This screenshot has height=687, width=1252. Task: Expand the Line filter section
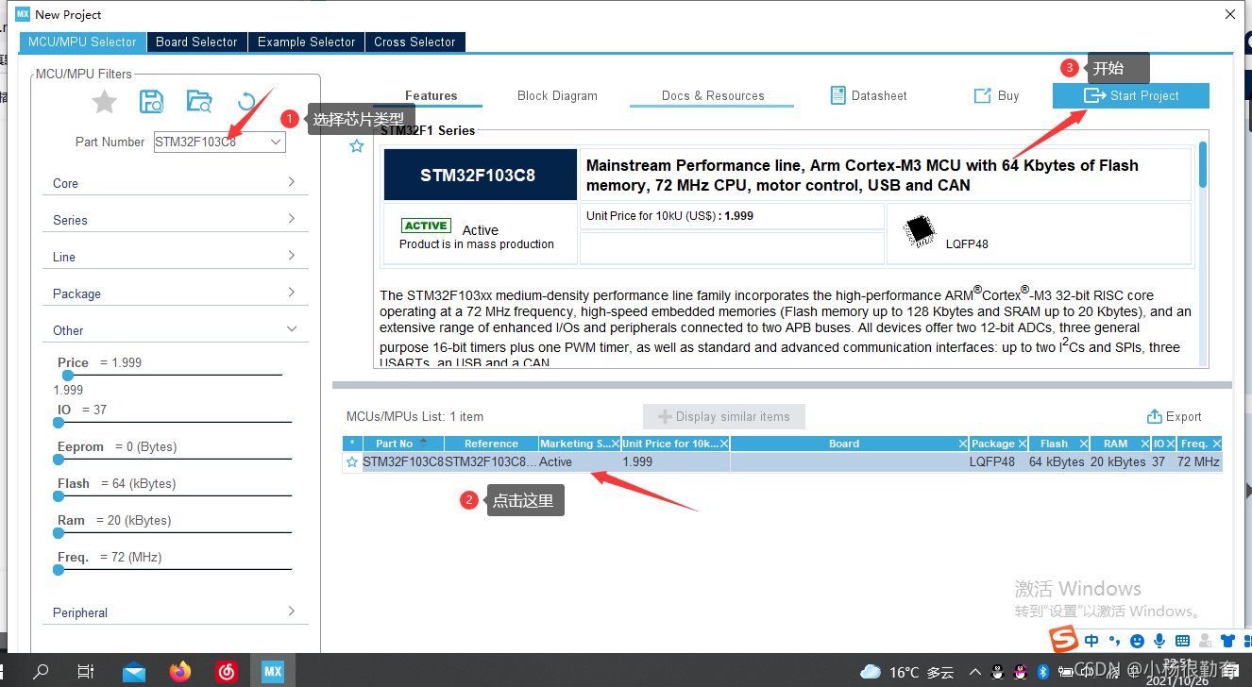coord(176,256)
